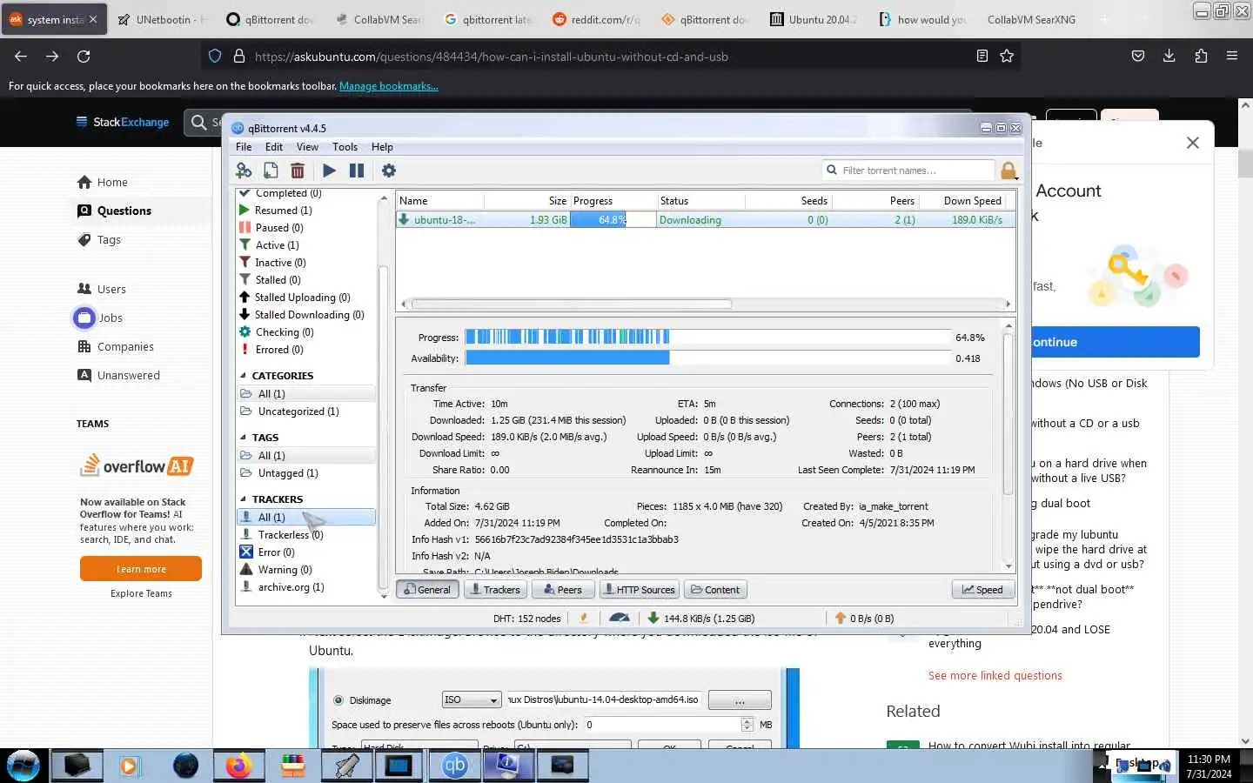
Task: Reload the Firefox page
Action: click(84, 57)
